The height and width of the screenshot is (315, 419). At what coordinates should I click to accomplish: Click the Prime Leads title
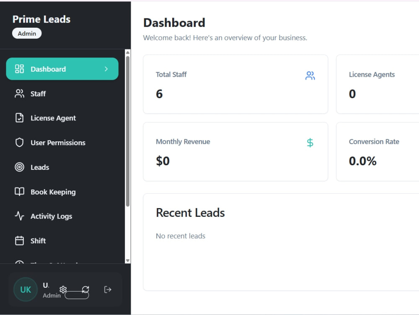(x=41, y=19)
